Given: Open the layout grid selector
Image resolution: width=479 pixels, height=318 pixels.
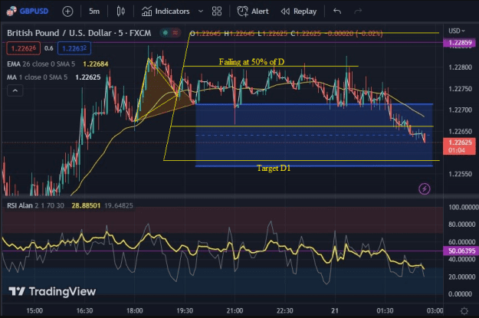Looking at the screenshot, I should point(217,11).
